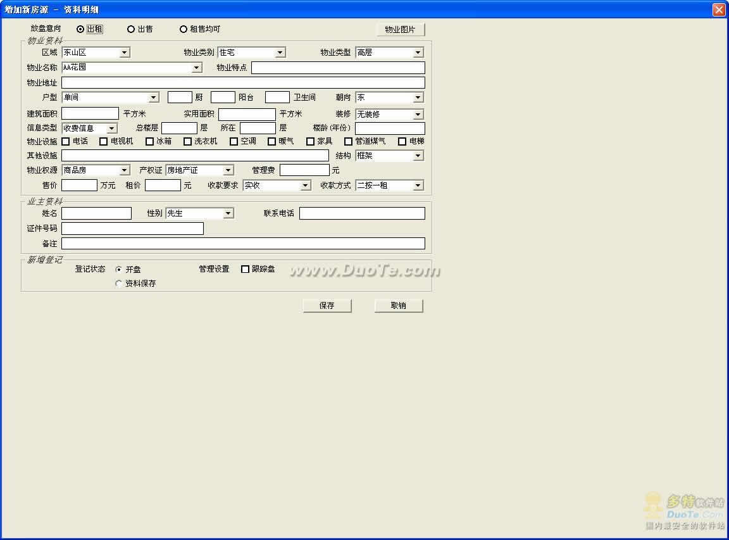Choose the 租售均可 radio option

[184, 29]
